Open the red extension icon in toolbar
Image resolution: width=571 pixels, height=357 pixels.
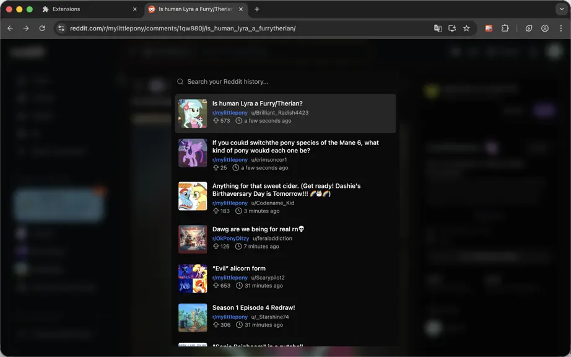coord(489,28)
